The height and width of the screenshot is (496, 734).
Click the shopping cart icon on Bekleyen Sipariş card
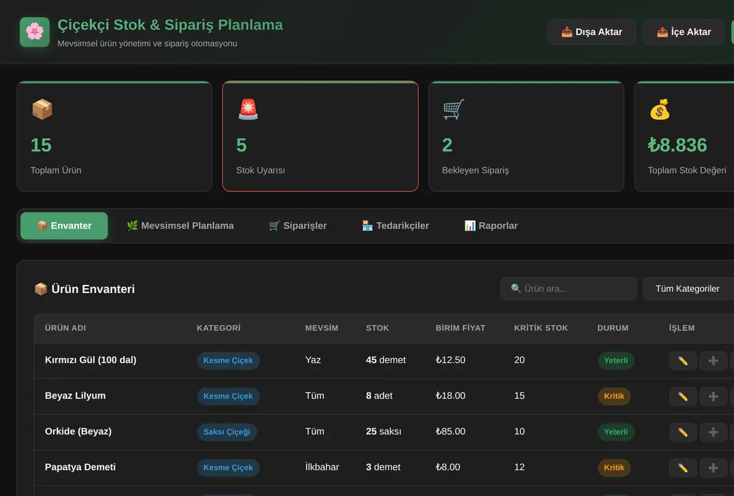tap(453, 109)
